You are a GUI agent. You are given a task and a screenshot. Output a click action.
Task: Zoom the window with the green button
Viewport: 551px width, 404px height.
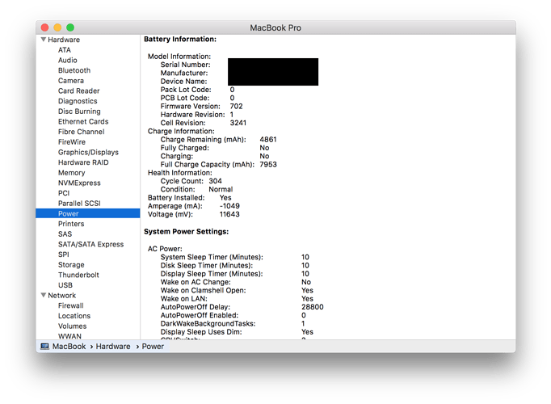tap(70, 27)
